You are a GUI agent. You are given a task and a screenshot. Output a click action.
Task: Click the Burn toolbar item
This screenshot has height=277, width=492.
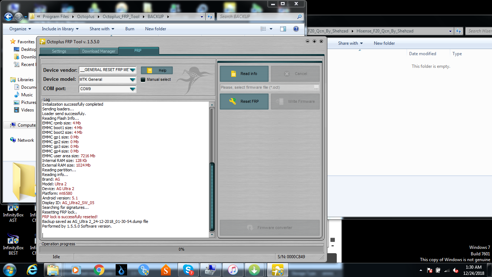point(130,29)
